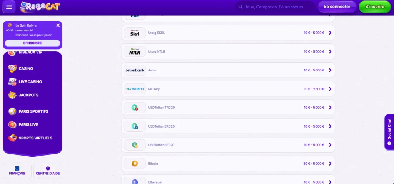Screen dimensions: 394x184
Task: Open the hamburger menu button
Action: coord(9,7)
